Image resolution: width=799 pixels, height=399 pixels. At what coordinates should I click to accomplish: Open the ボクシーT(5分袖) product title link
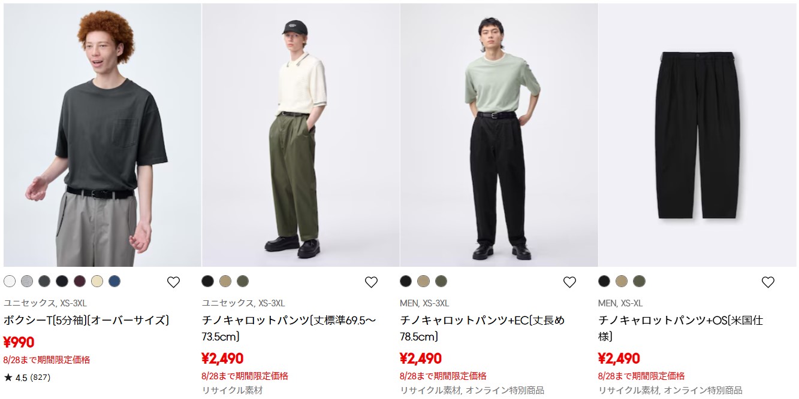point(87,320)
